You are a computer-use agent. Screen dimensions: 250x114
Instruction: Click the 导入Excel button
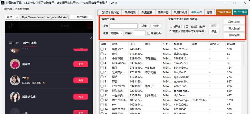234,28
